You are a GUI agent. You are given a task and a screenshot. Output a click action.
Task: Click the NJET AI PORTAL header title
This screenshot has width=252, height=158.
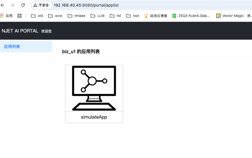(20, 31)
